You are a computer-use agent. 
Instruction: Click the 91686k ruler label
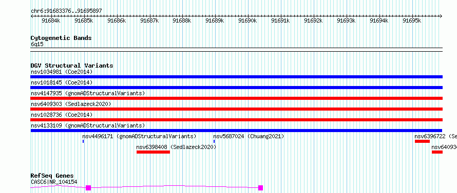[117, 20]
